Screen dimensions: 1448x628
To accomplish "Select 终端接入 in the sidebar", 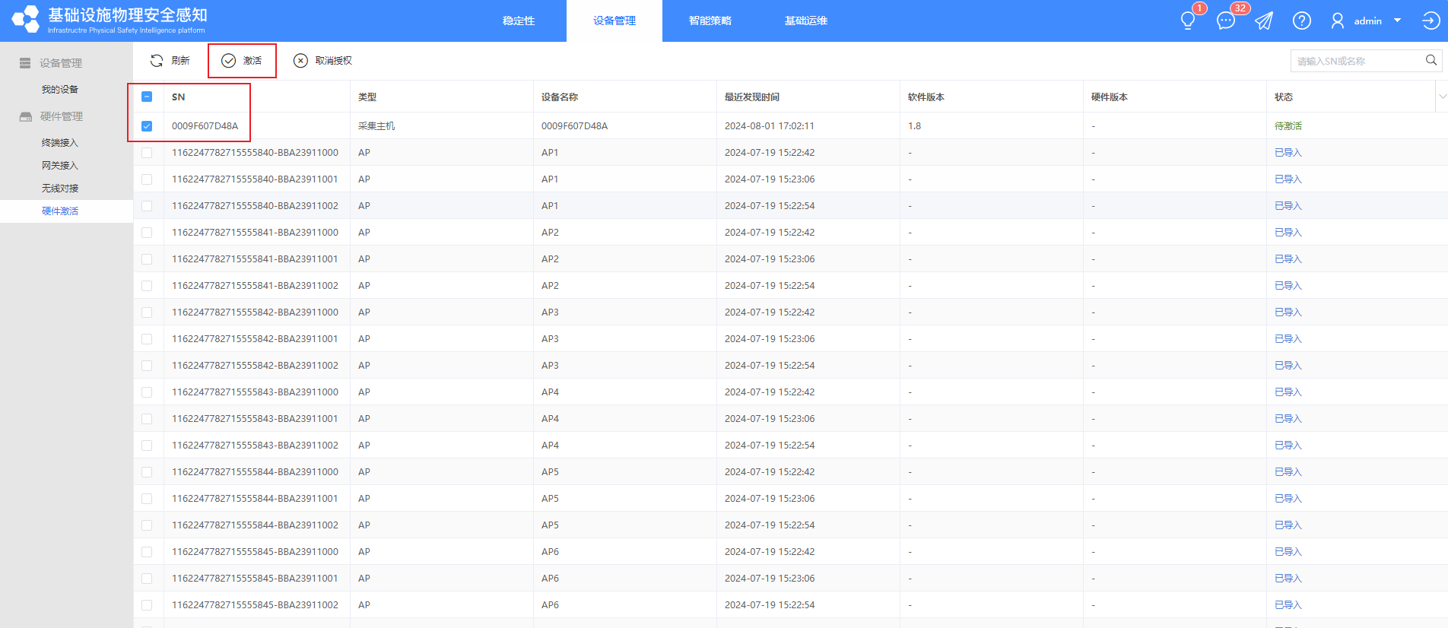I will (x=60, y=143).
